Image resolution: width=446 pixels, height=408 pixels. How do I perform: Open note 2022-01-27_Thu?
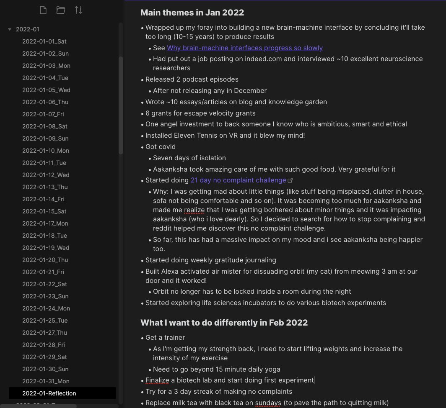tap(45, 333)
